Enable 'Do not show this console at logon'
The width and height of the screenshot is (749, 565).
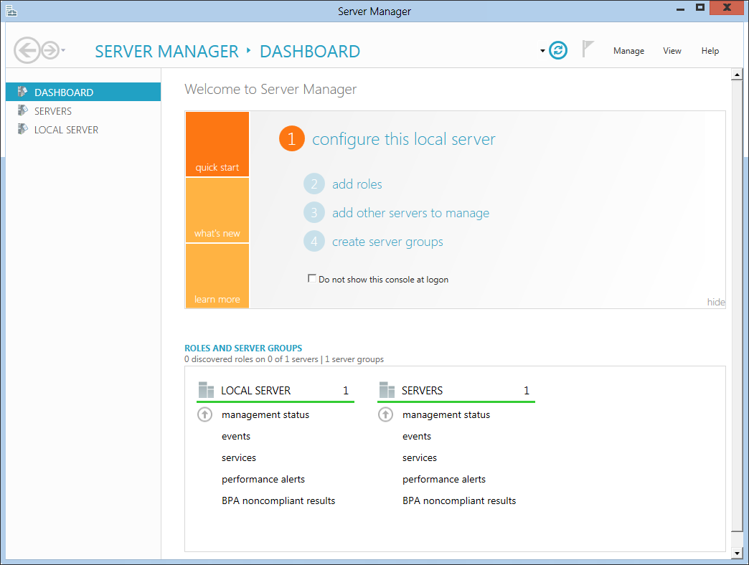click(x=312, y=278)
